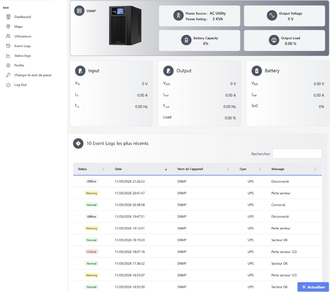Click the SNMP server device icon

tap(79, 11)
